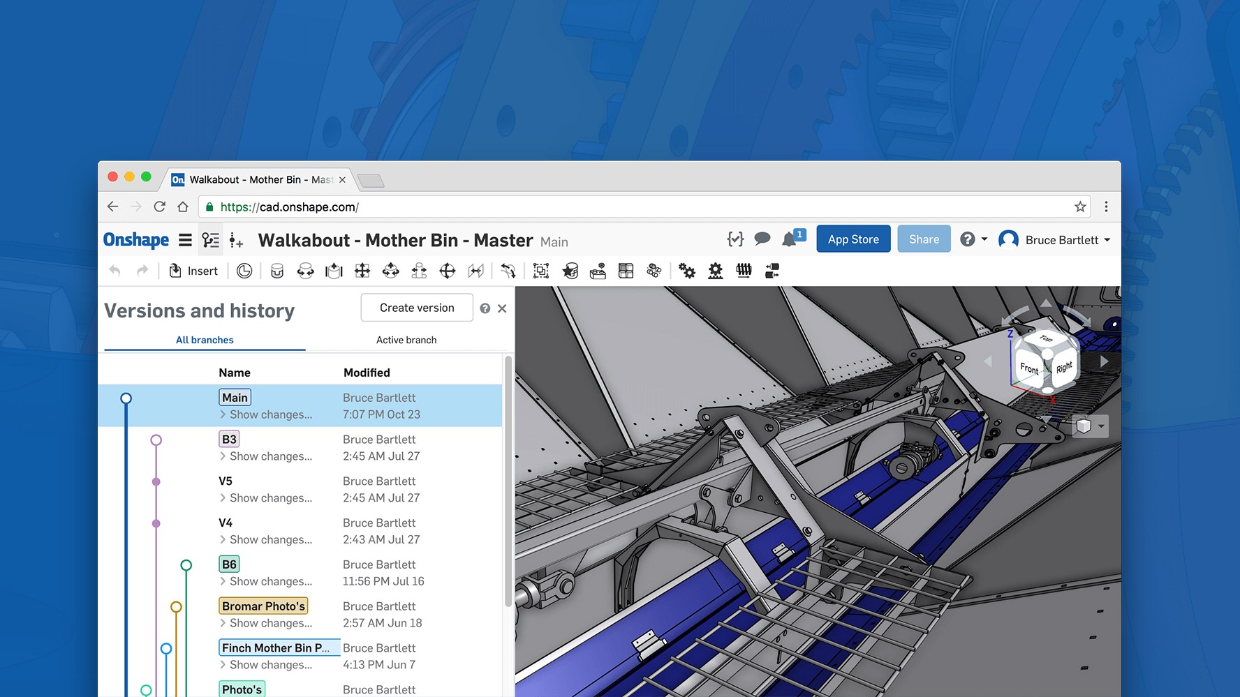Select the Revolute mate tool
This screenshot has width=1240, height=697.
pyautogui.click(x=305, y=271)
